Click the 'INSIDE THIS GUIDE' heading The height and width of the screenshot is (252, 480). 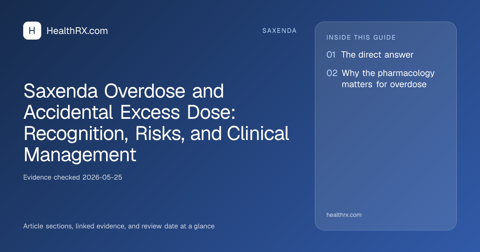click(x=361, y=38)
